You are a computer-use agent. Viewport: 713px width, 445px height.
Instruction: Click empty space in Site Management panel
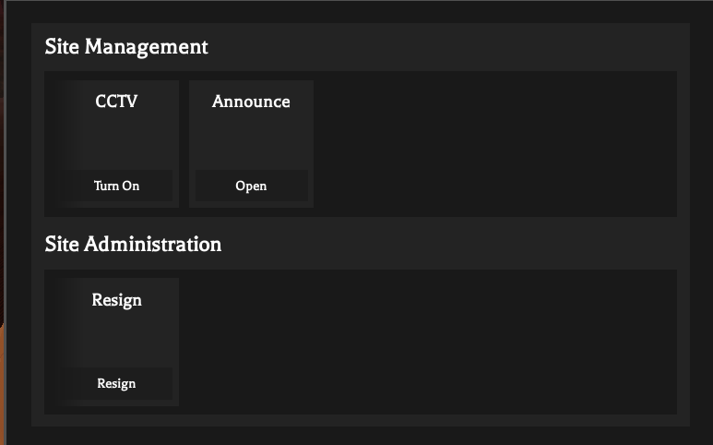coord(498,144)
